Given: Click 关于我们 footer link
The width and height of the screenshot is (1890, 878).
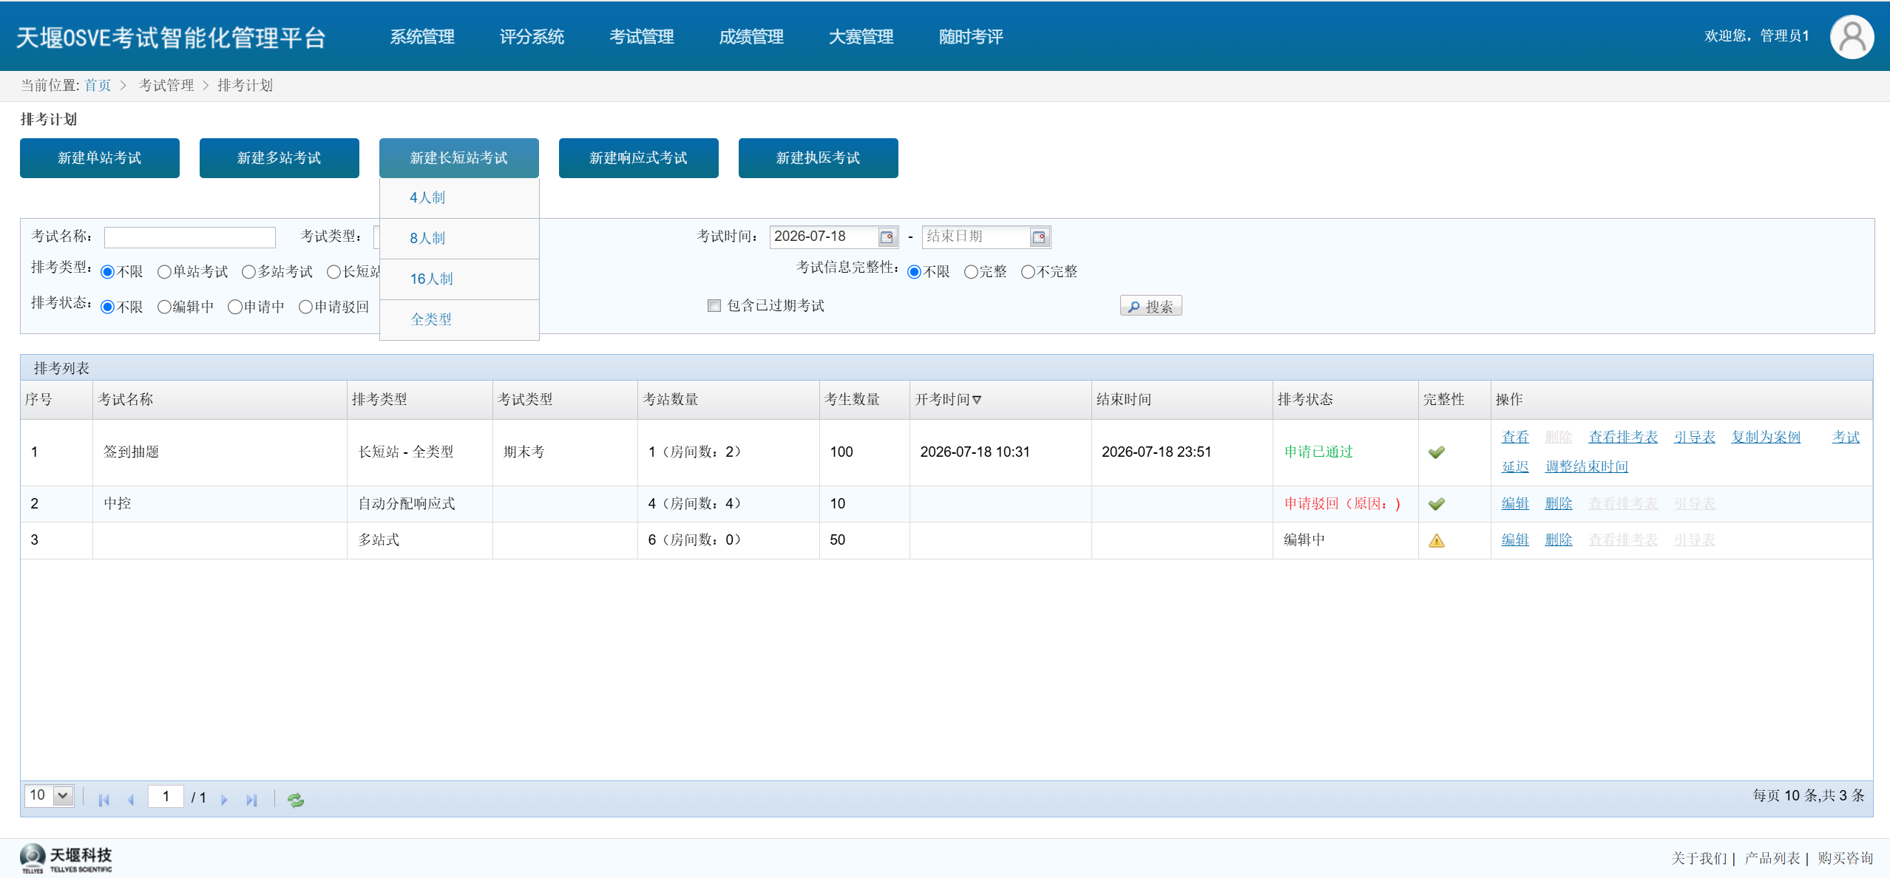Looking at the screenshot, I should pyautogui.click(x=1698, y=859).
